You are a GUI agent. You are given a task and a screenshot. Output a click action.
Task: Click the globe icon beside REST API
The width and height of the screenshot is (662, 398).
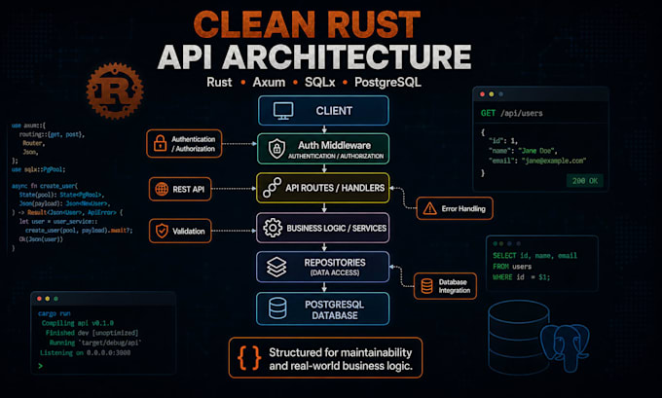[x=162, y=189]
